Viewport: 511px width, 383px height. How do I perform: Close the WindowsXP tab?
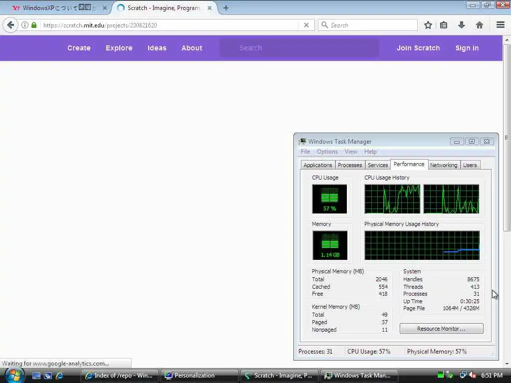pos(105,8)
